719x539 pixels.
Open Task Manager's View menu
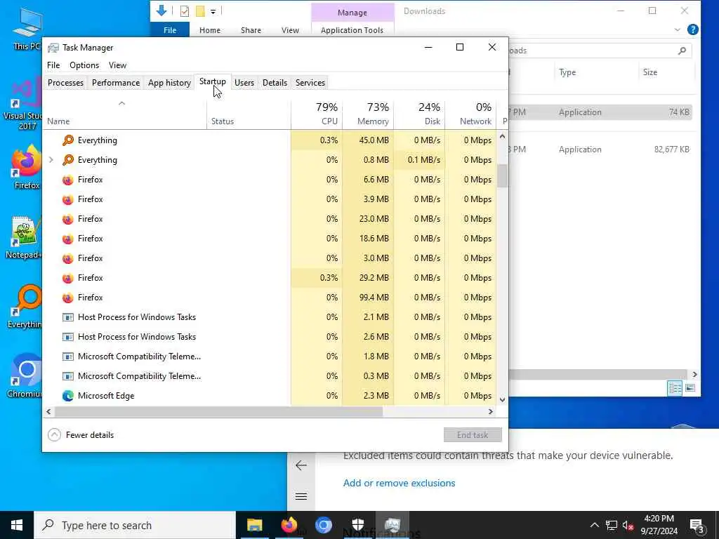117,65
